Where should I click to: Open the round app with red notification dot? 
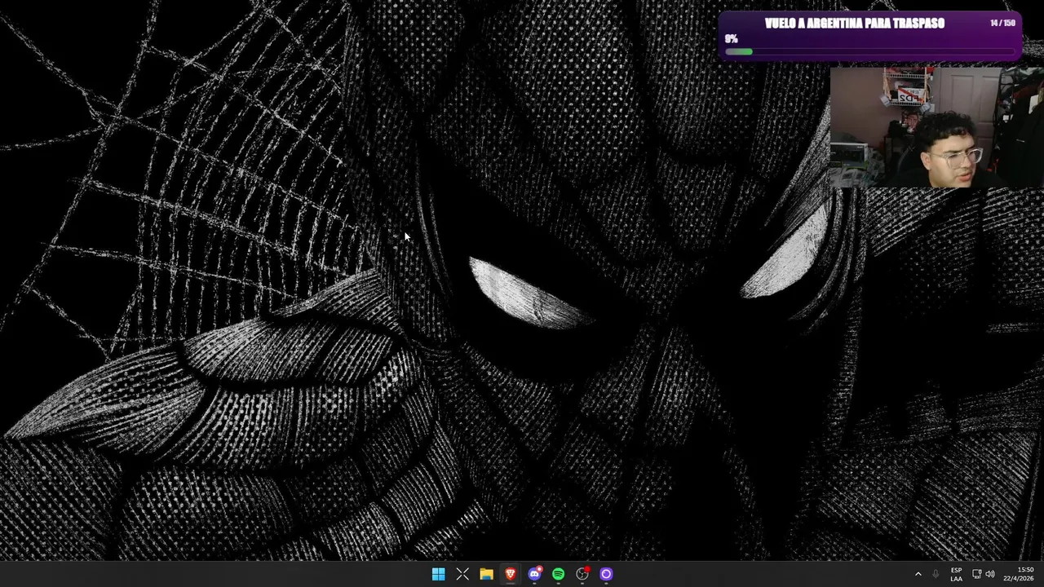pos(582,574)
